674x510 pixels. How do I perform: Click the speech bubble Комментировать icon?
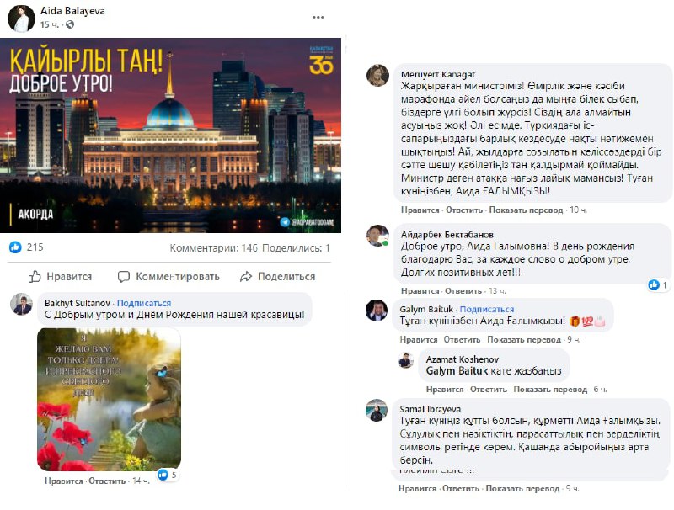[123, 277]
